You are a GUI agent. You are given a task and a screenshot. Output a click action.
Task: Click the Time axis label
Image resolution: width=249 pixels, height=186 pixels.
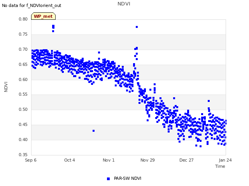tap(220, 166)
